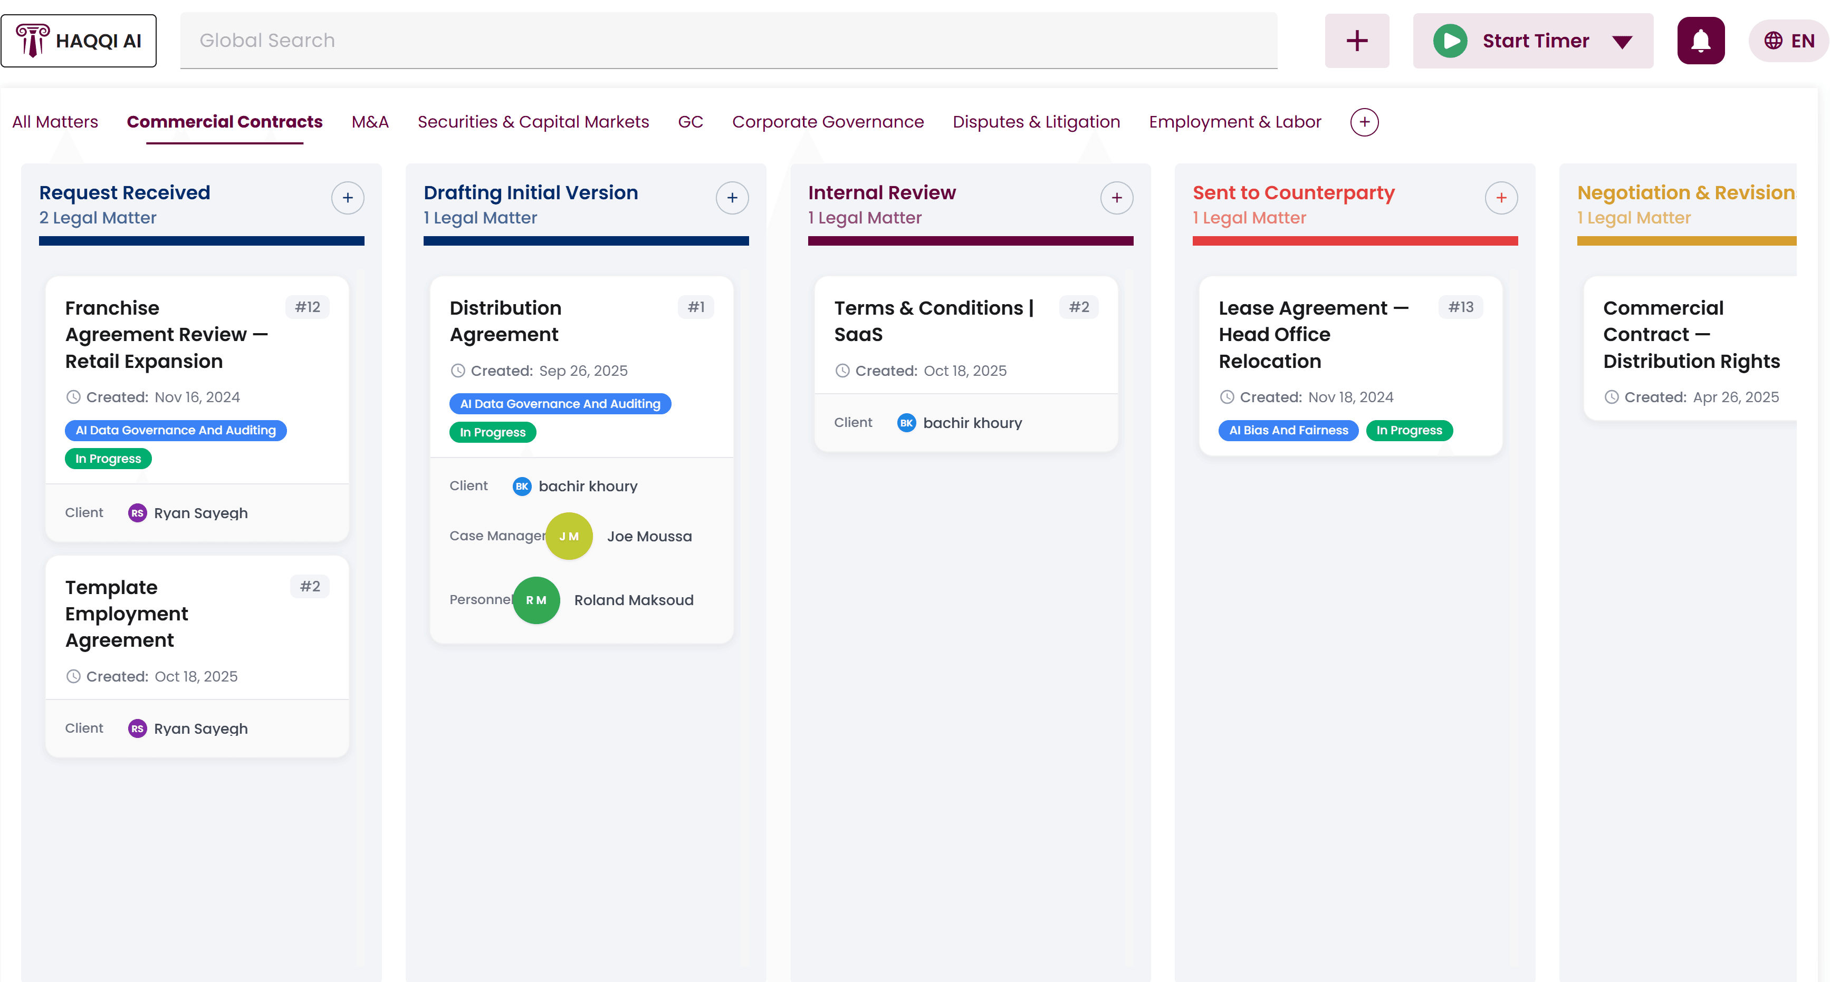Screen dimensions: 1830x982
Task: Click the notification bell
Action: pos(1701,41)
